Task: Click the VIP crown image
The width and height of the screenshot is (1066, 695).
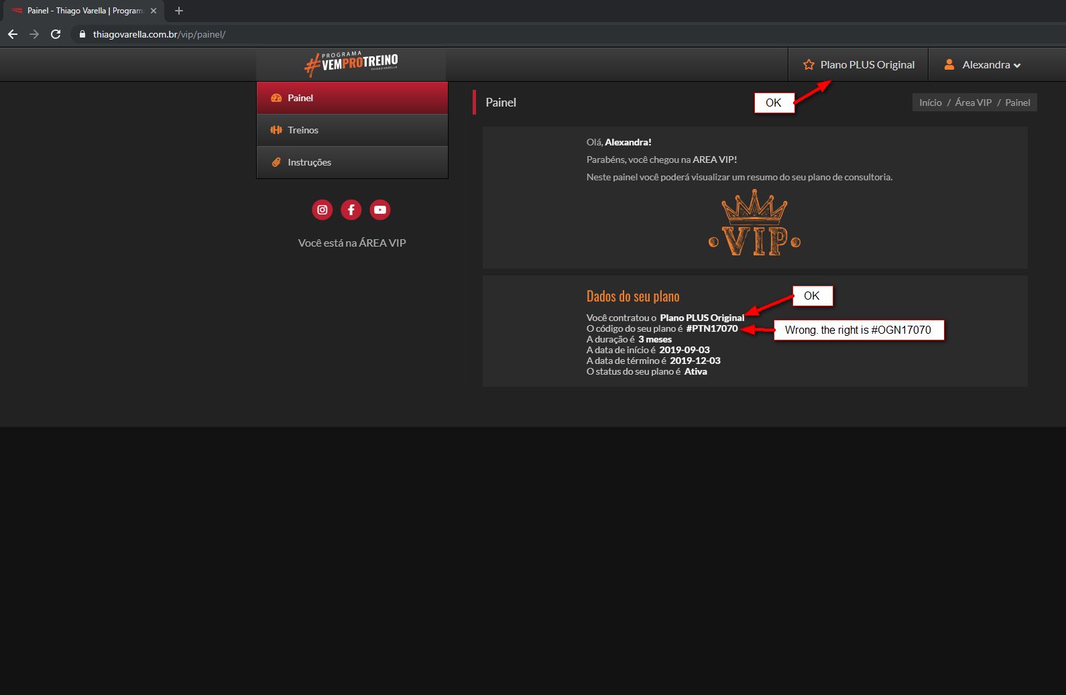Action: click(755, 223)
